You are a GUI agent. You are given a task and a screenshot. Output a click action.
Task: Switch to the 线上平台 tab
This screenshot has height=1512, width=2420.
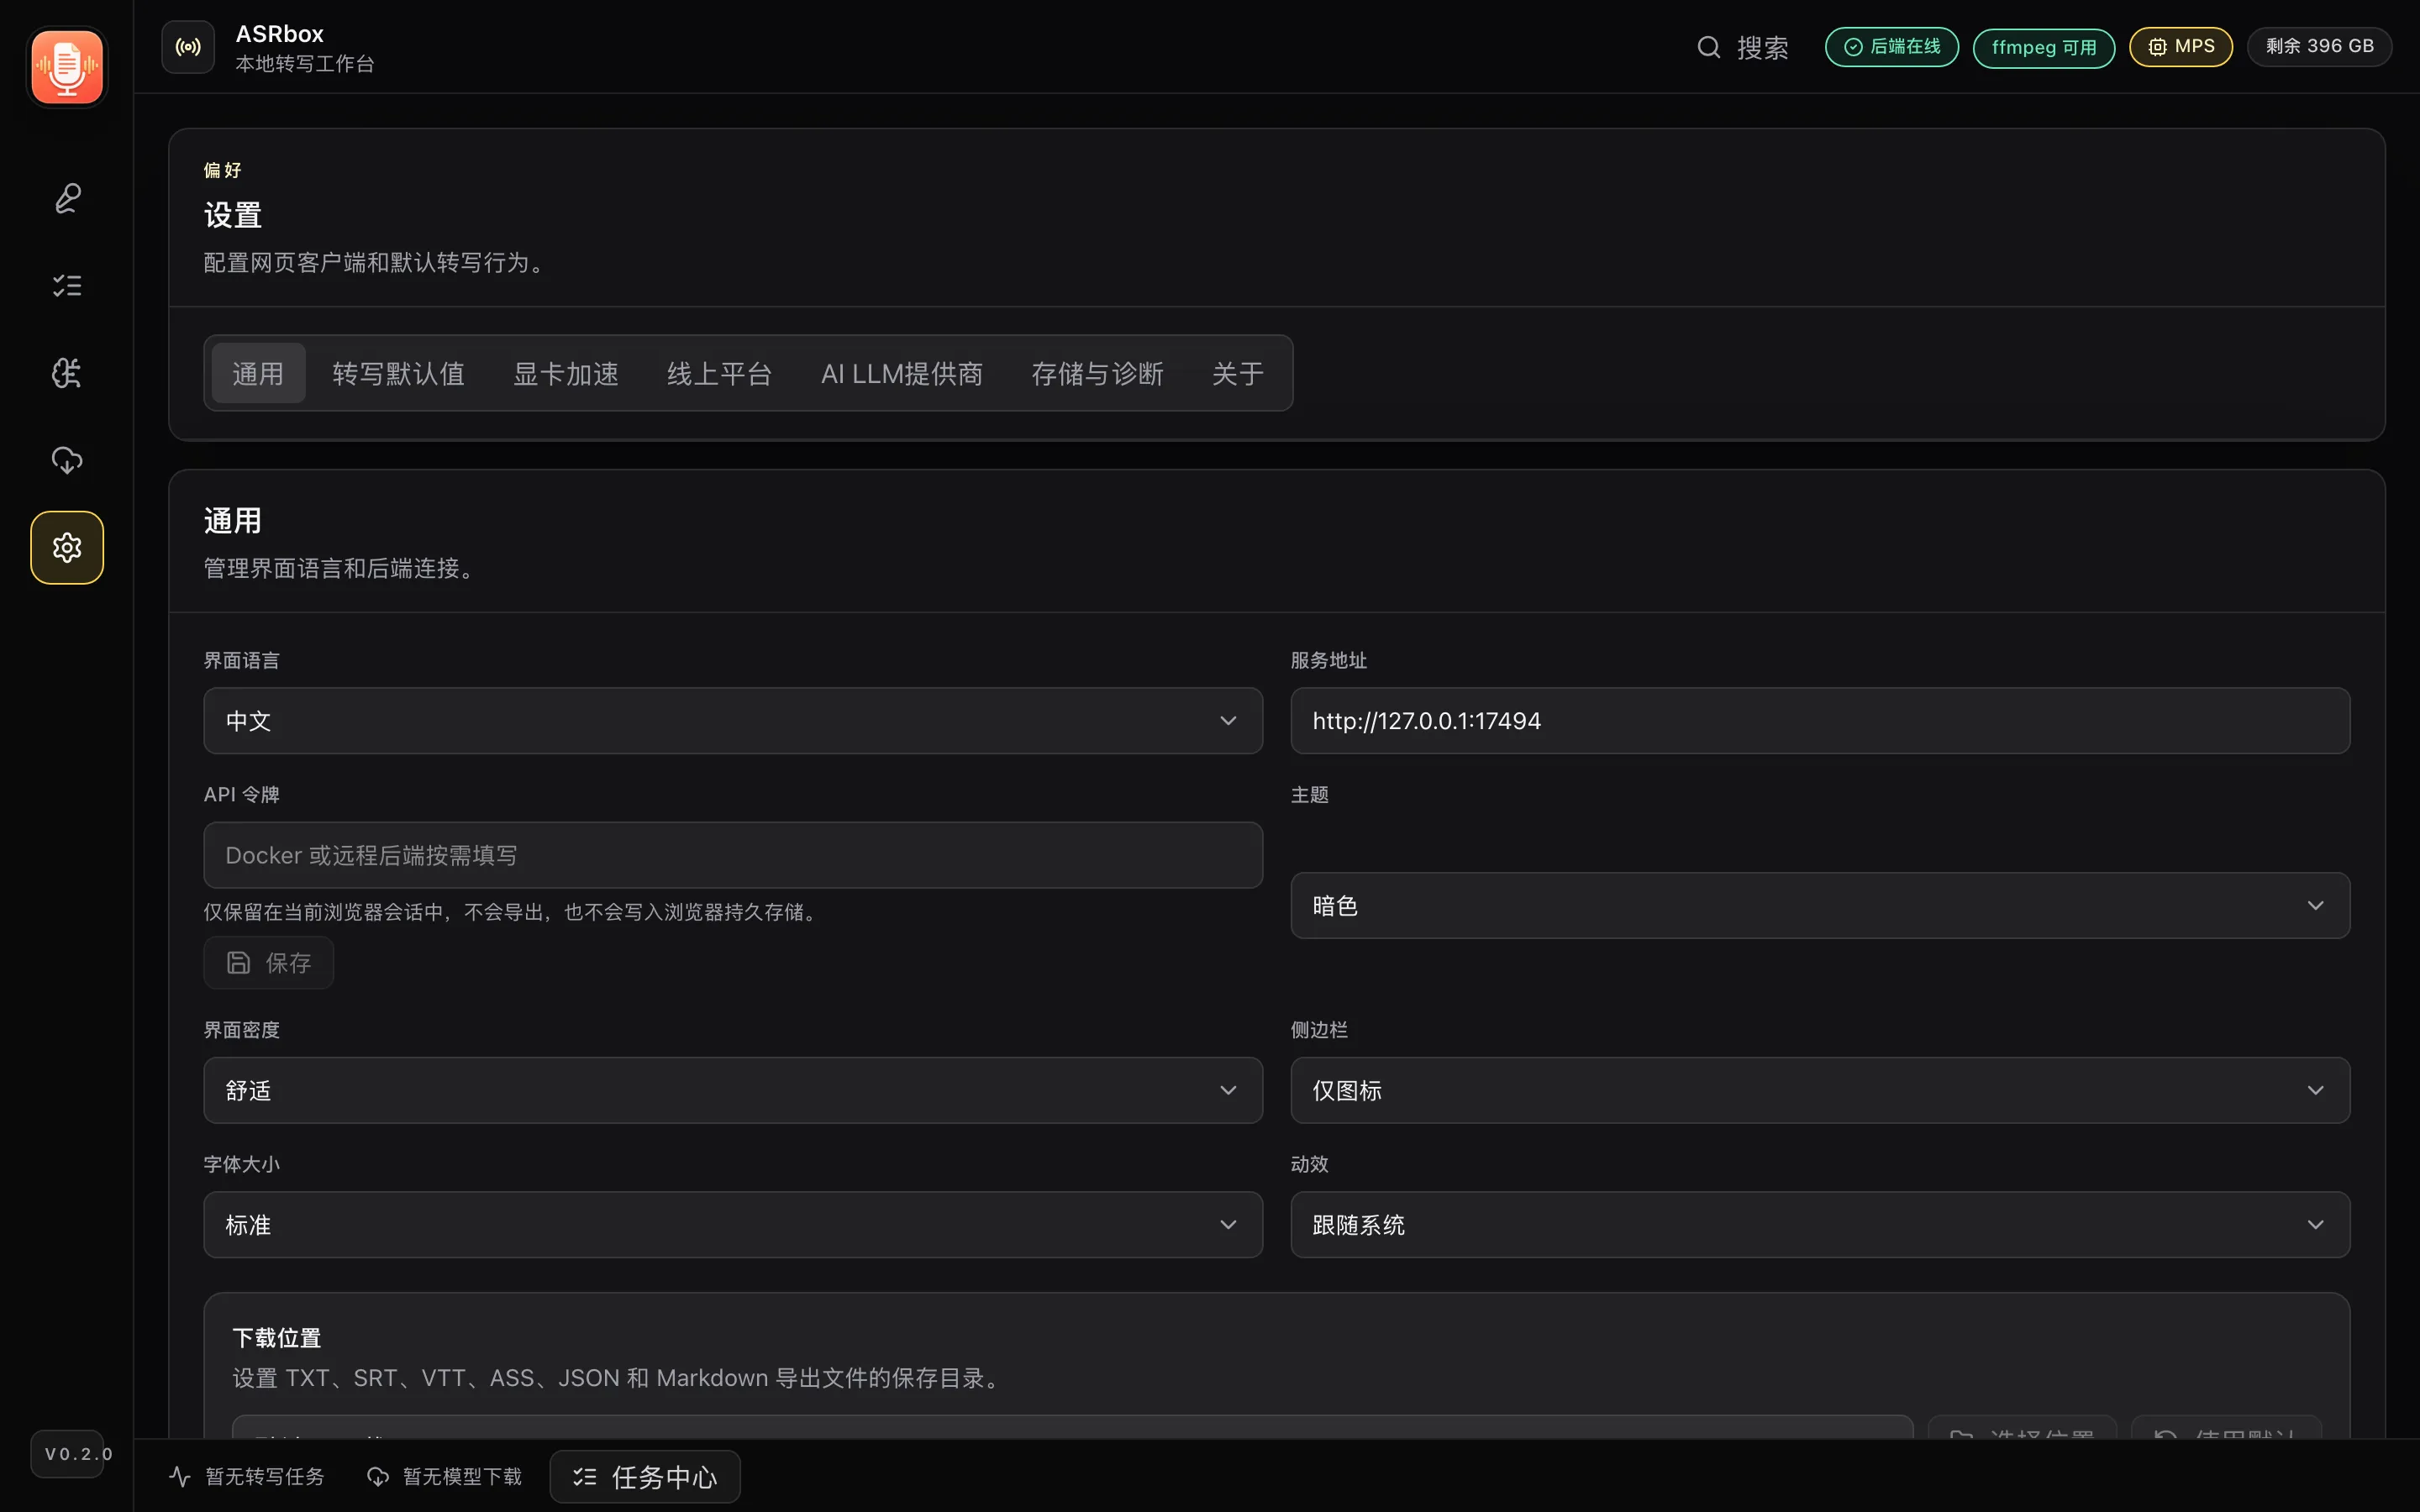coord(719,373)
